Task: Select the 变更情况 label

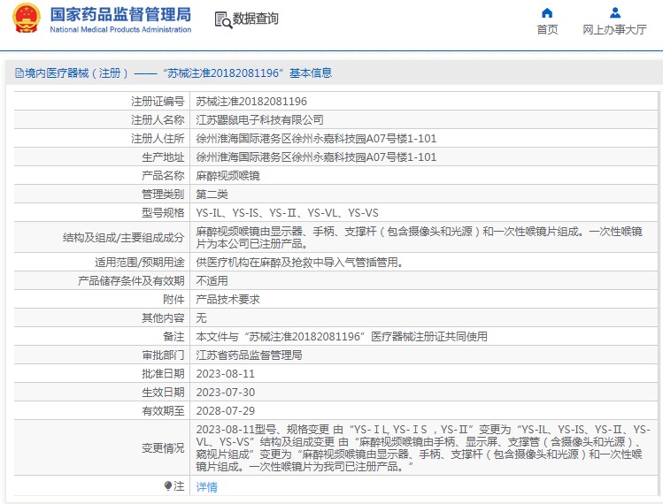Action: 163,447
